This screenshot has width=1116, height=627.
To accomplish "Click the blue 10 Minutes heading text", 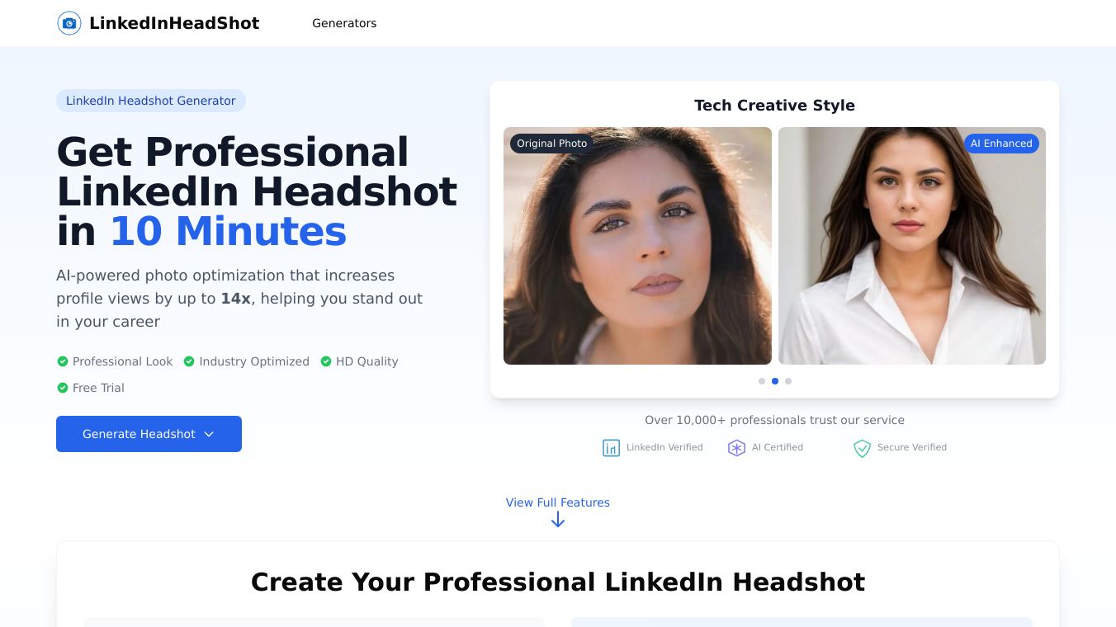I will pyautogui.click(x=228, y=231).
